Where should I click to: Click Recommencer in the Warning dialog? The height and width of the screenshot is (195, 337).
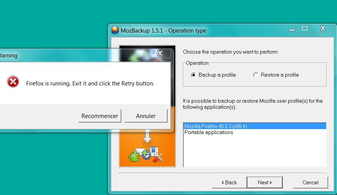[100, 116]
